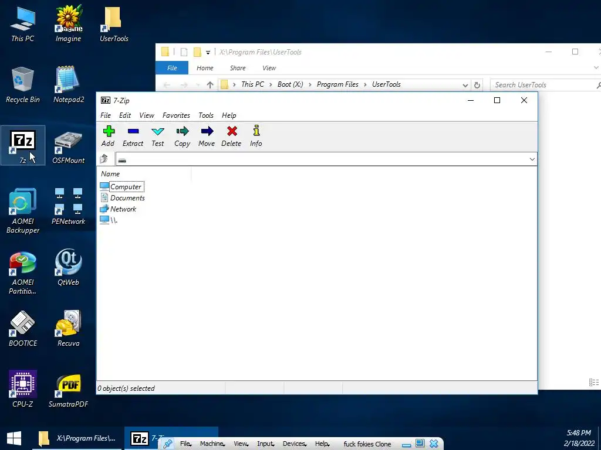Click the Copy toolbar icon in 7-Zip
The width and height of the screenshot is (601, 450).
tap(182, 136)
